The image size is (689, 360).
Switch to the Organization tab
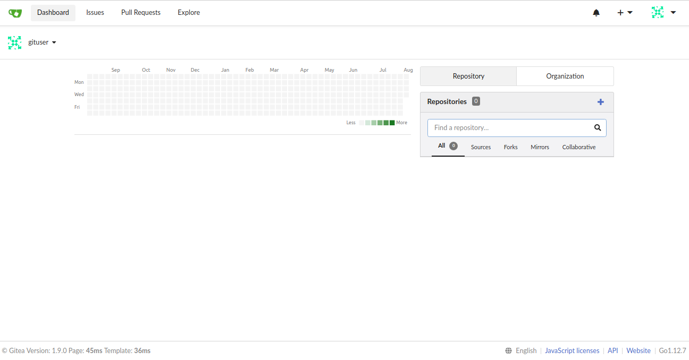565,76
